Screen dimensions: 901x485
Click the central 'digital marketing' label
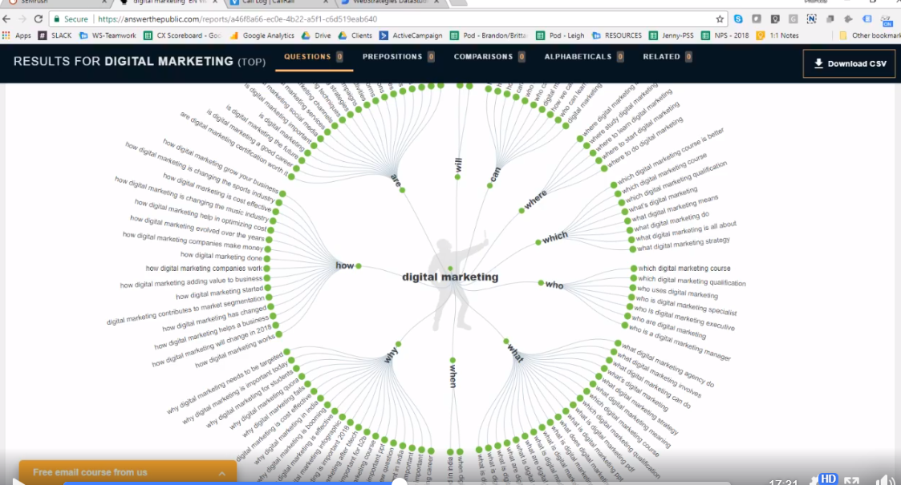click(x=450, y=277)
